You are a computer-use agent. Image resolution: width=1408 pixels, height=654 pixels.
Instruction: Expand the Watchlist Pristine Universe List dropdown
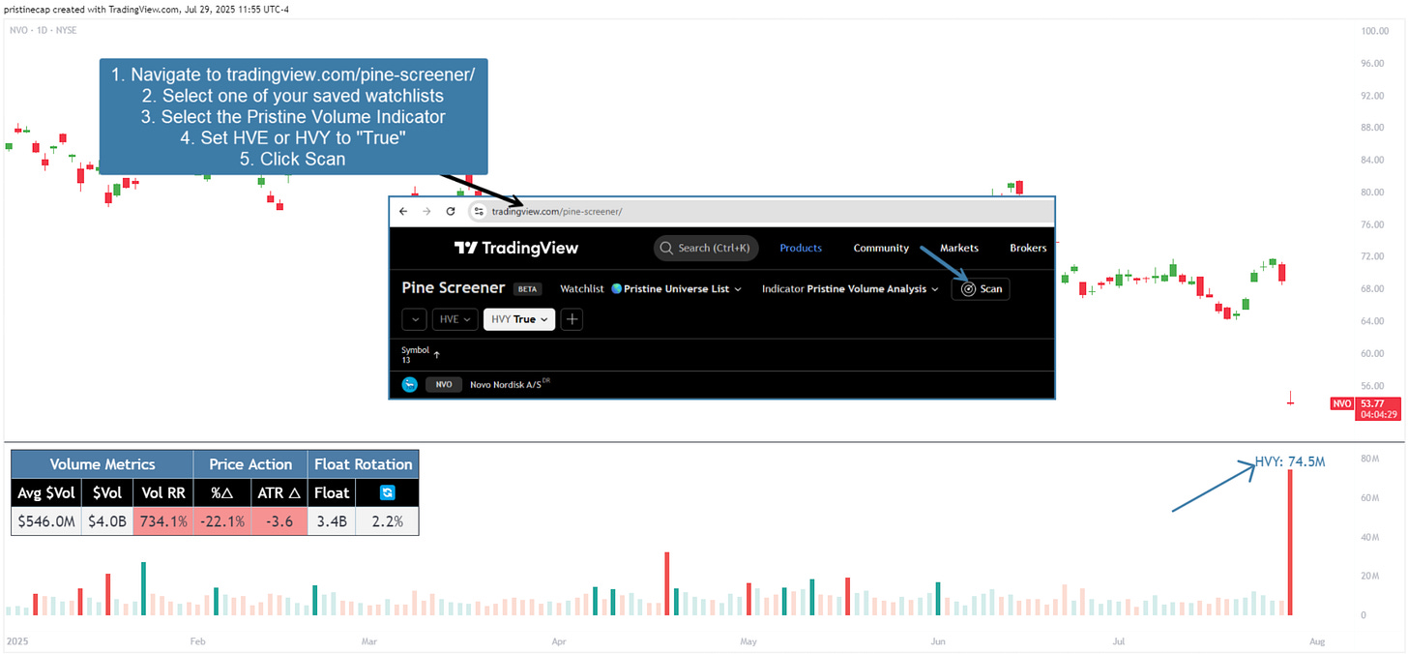(x=651, y=288)
